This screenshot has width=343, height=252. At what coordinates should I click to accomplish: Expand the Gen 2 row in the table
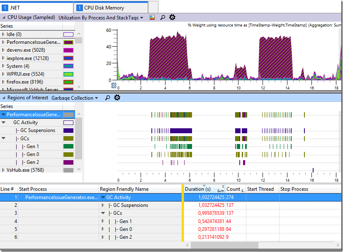click(103, 237)
